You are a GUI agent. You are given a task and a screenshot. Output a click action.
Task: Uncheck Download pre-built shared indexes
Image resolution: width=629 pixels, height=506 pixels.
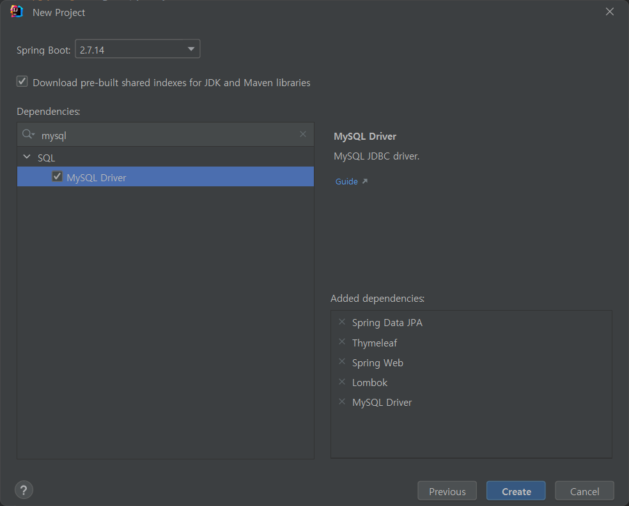point(22,82)
